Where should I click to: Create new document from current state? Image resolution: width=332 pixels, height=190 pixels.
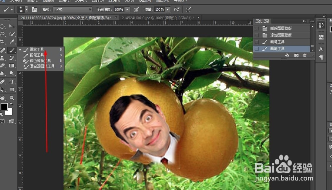287,55
